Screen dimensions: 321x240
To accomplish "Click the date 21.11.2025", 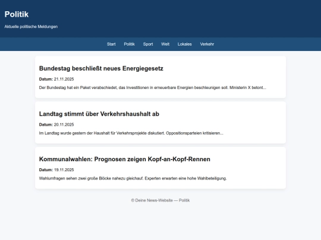I will (x=64, y=79).
